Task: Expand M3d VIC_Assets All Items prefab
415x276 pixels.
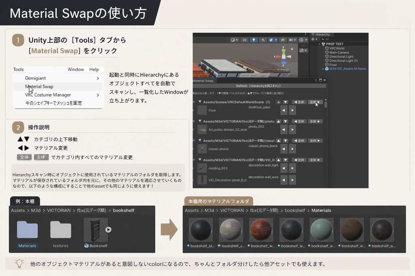Action: pyautogui.click(x=323, y=69)
